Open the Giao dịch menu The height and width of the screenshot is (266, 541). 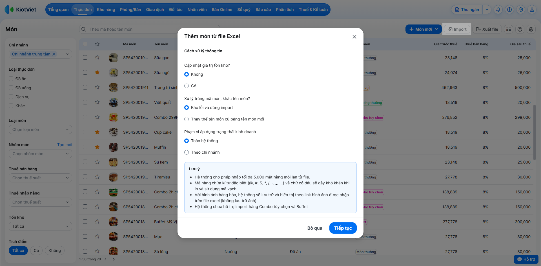pyautogui.click(x=155, y=10)
